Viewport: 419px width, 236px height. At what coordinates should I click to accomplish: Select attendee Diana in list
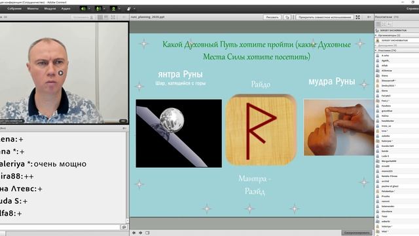click(397, 76)
